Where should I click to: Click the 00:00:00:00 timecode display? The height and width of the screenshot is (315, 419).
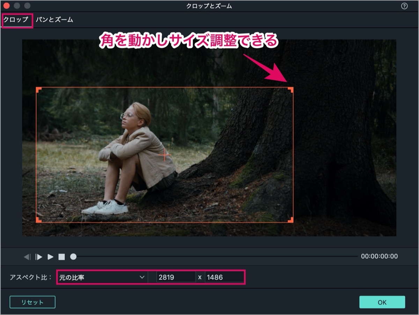point(379,256)
